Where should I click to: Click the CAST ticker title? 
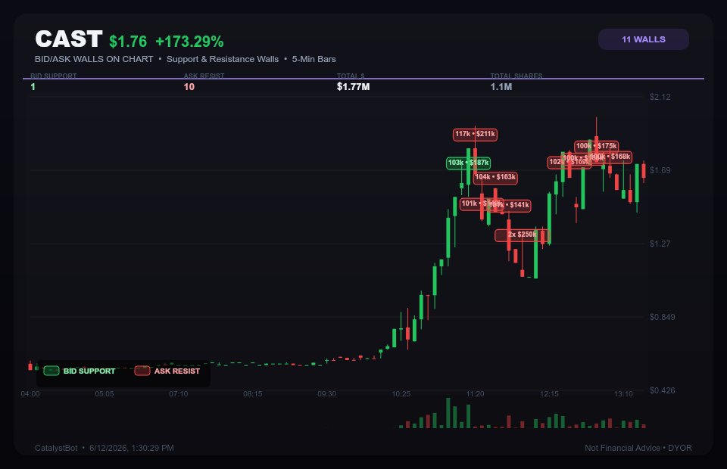pos(69,39)
